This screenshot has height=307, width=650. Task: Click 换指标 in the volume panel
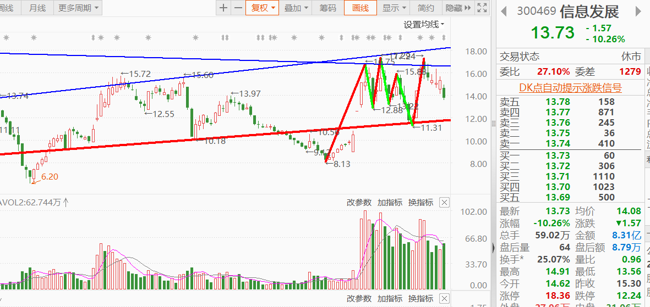(420, 202)
